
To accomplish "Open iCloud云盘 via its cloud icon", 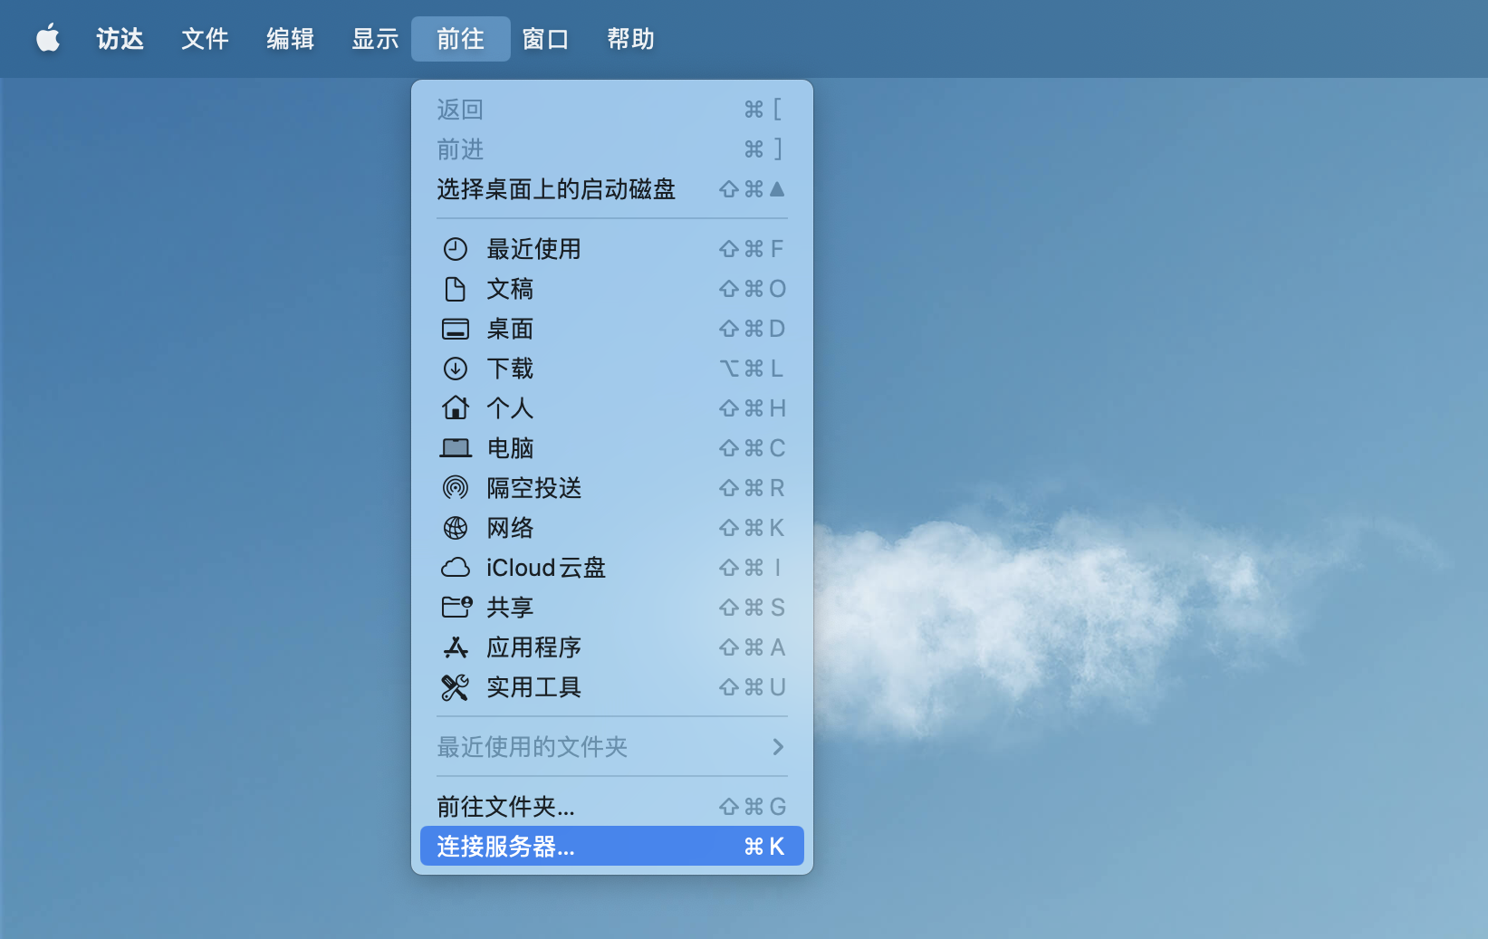I will pyautogui.click(x=456, y=568).
